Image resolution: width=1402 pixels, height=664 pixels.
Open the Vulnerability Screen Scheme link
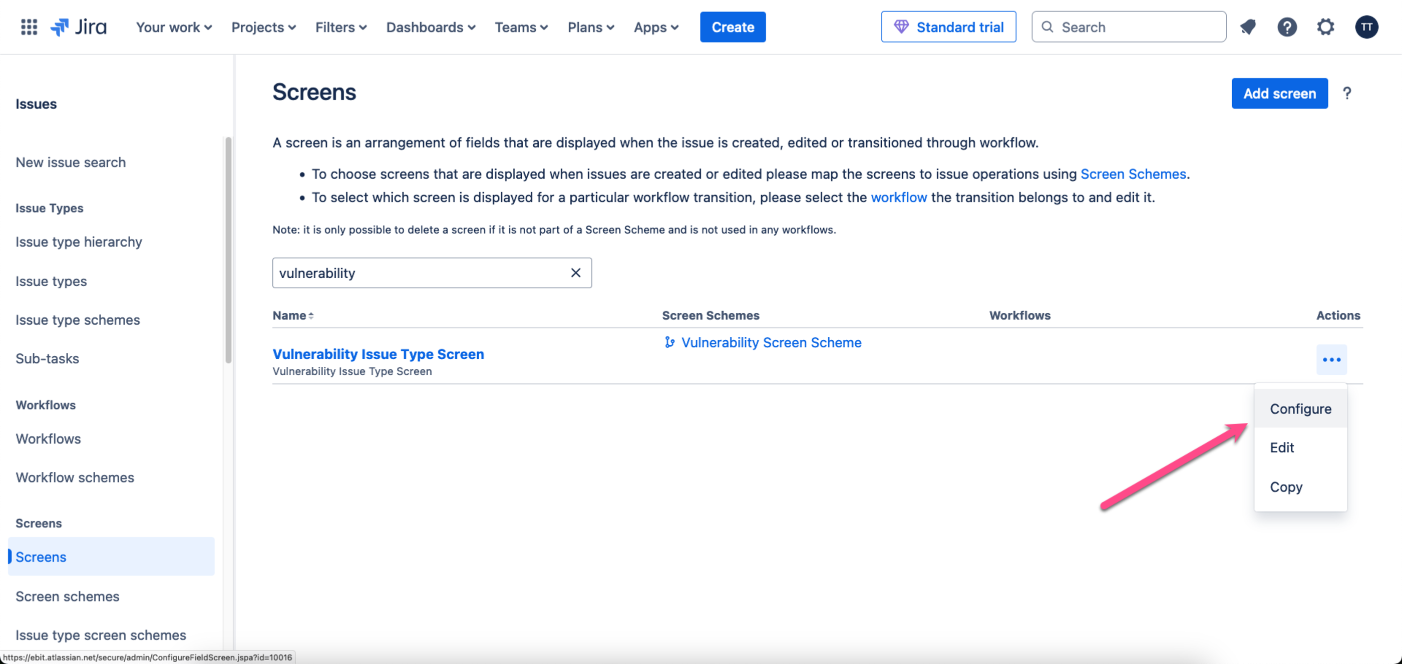tap(771, 343)
